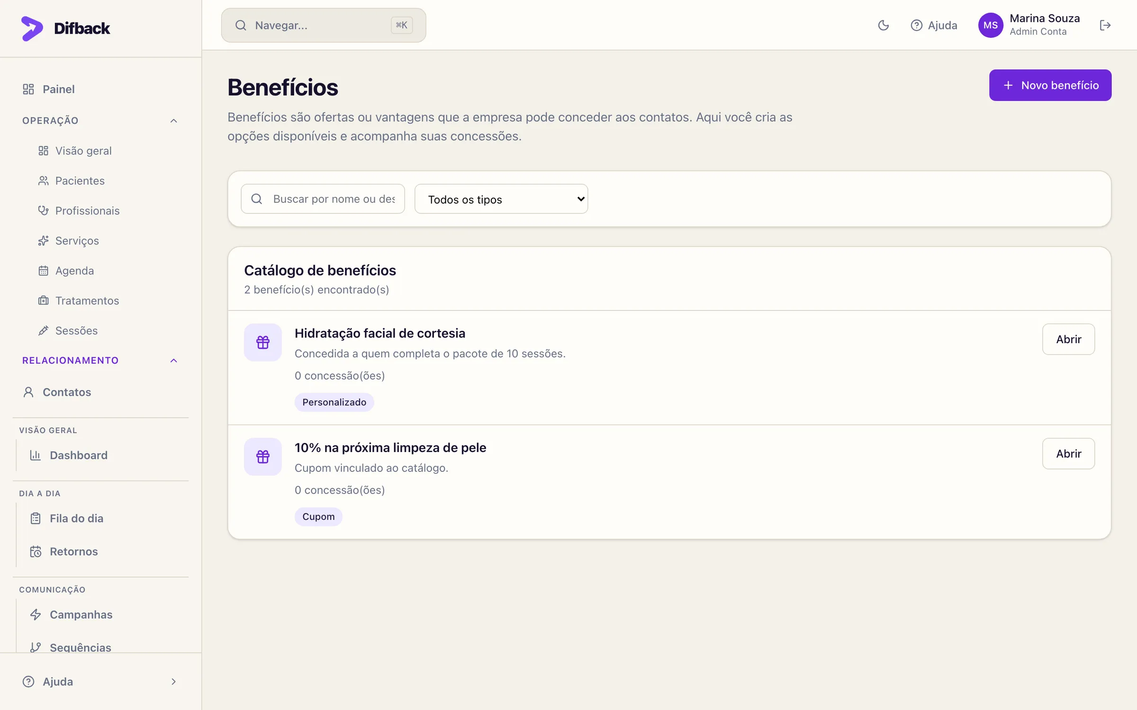This screenshot has height=710, width=1137.
Task: Open the Todos os tipos dropdown
Action: (x=501, y=199)
